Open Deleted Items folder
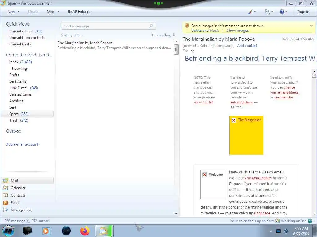This screenshot has height=237, width=317. [x=20, y=94]
